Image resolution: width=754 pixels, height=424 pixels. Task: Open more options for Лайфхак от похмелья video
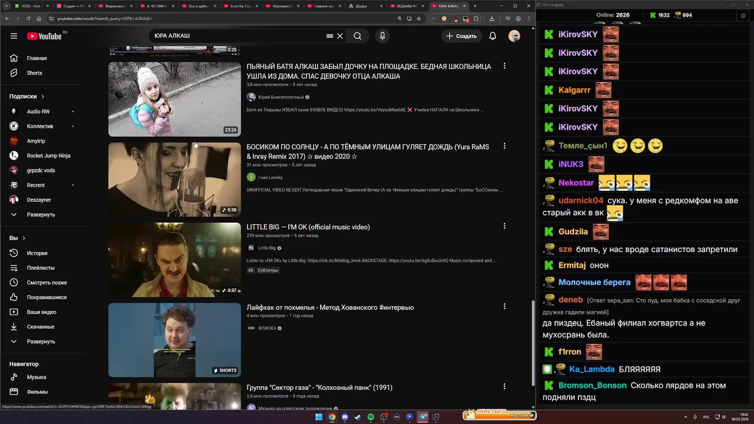[504, 306]
